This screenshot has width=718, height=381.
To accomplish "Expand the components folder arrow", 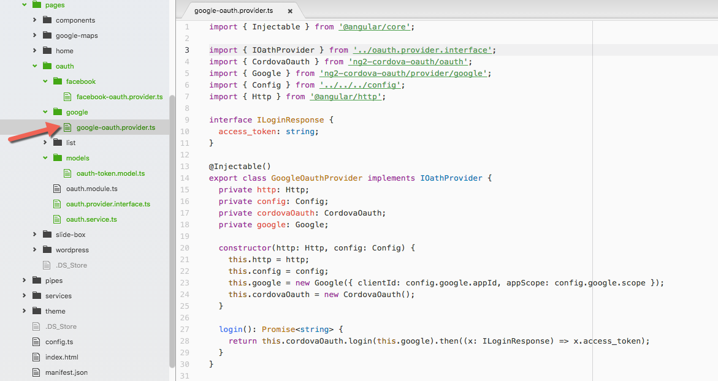I will click(x=34, y=20).
